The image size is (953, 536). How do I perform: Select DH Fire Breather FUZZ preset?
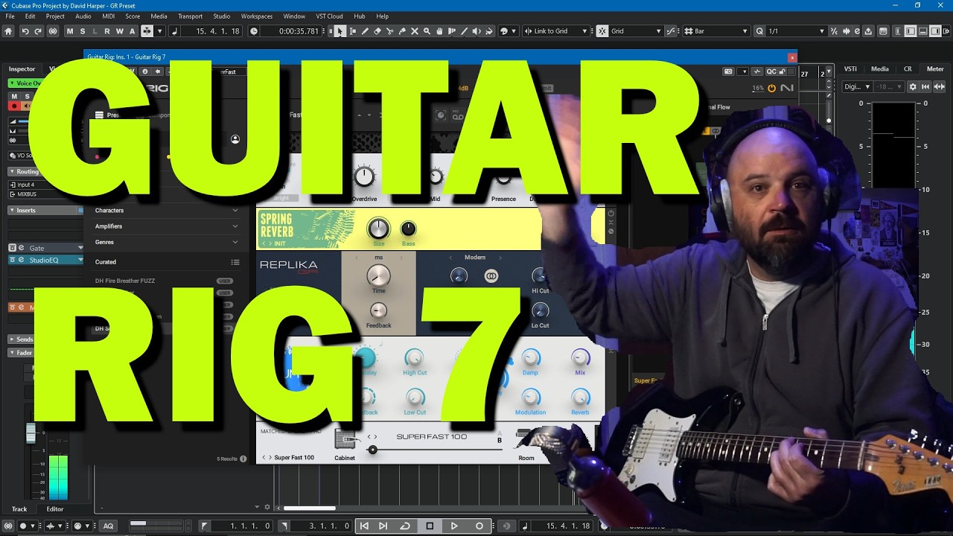(125, 281)
